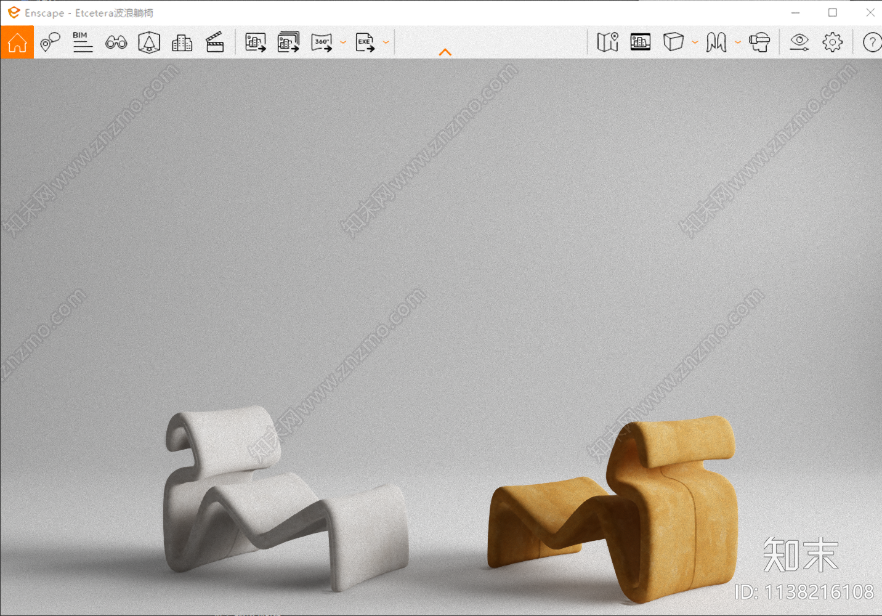Enable the VR headset mode
The image size is (882, 616).
point(759,42)
